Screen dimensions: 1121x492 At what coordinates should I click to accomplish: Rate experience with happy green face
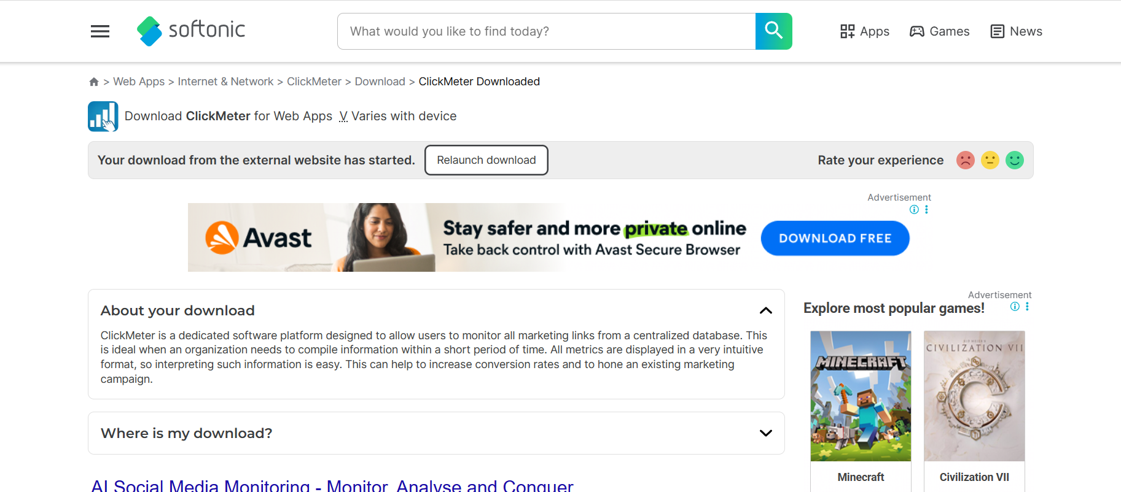click(1015, 160)
